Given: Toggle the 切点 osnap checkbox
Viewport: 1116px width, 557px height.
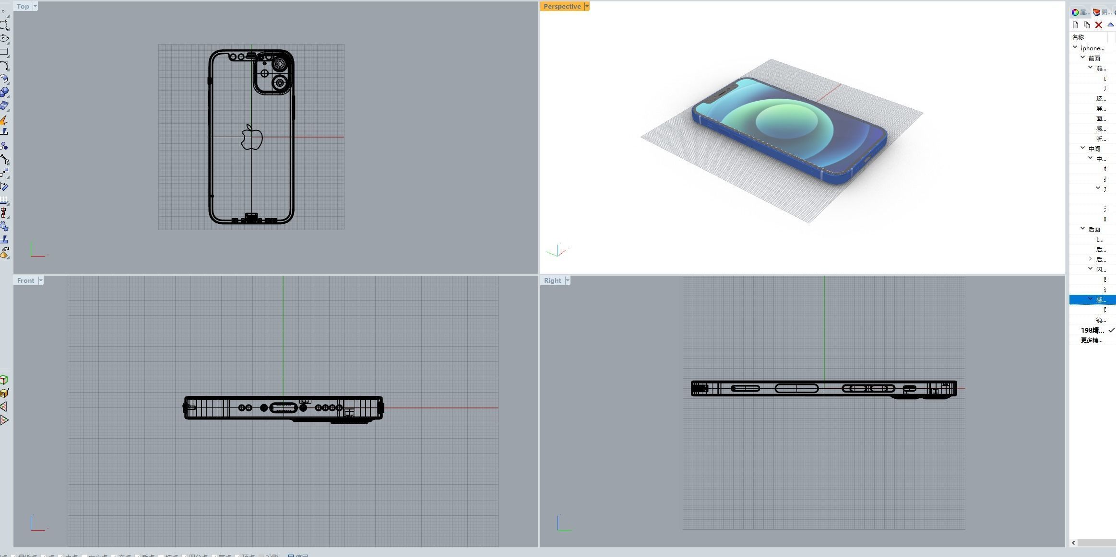Looking at the screenshot, I should [161, 556].
